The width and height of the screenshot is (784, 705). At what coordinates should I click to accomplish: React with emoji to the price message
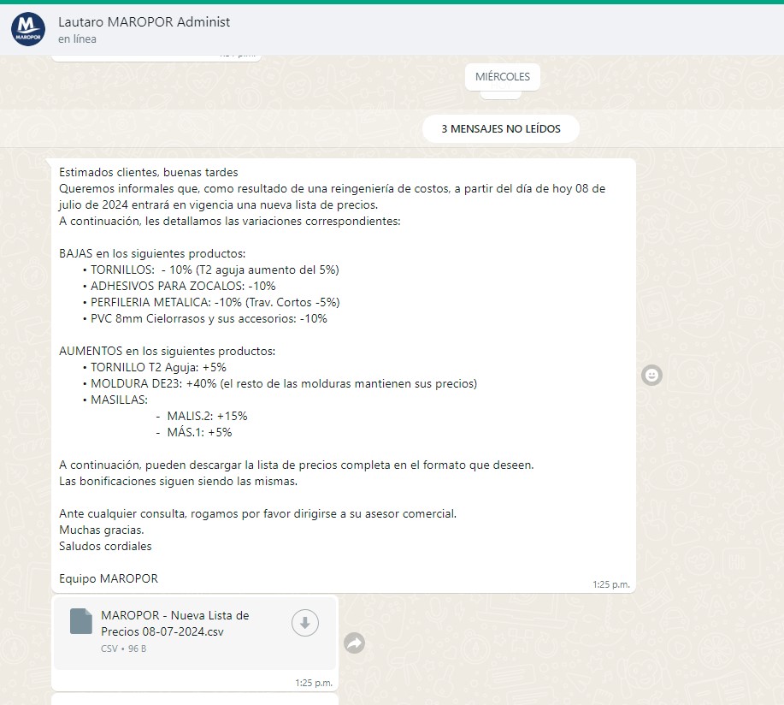click(x=651, y=375)
